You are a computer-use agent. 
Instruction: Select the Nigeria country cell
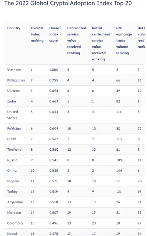coord(13,181)
